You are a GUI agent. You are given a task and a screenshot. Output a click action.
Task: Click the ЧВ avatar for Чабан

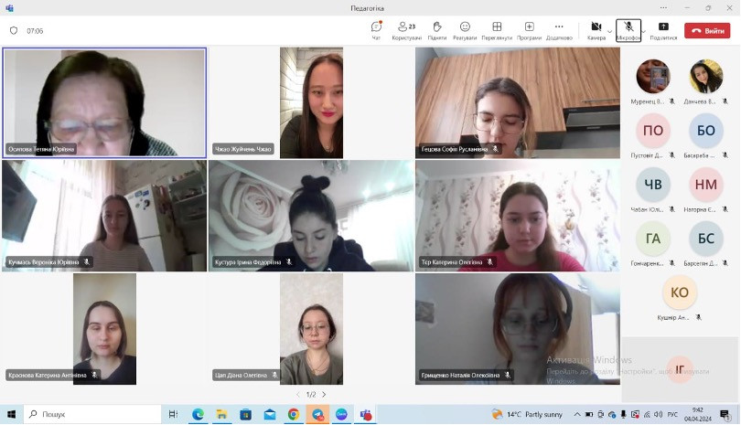[x=653, y=185]
